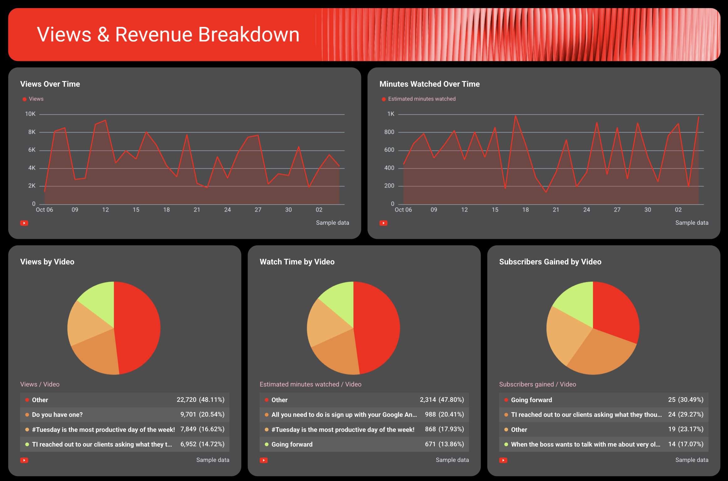The width and height of the screenshot is (728, 481).
Task: Toggle the Estimated minutes watched series
Action: point(422,99)
